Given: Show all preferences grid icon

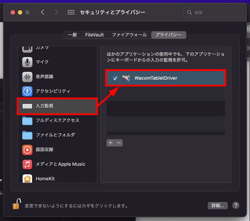Looking at the screenshot, I should coord(71,13).
